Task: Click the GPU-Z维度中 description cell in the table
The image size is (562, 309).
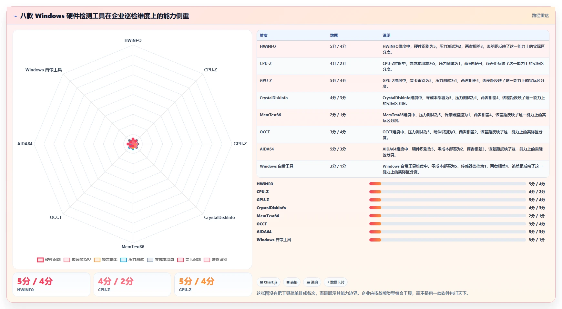Action: 464,84
